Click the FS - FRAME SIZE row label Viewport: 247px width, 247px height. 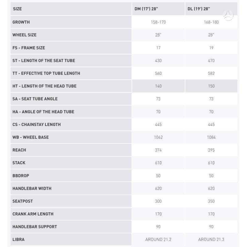pyautogui.click(x=29, y=48)
